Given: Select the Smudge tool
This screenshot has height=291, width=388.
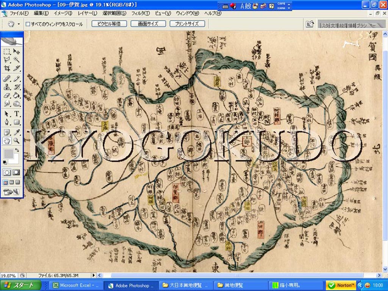Looking at the screenshot, I should coord(7,103).
